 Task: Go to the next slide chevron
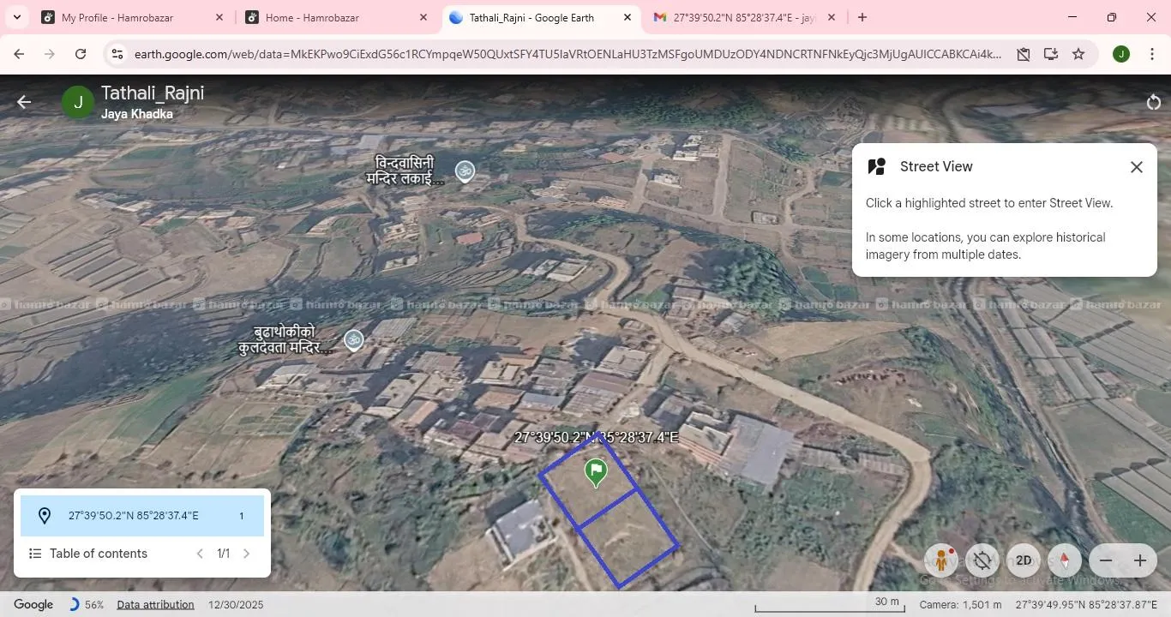247,554
